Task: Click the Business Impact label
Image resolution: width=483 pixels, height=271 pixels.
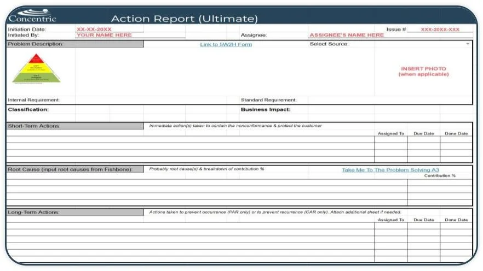Action: [266, 109]
